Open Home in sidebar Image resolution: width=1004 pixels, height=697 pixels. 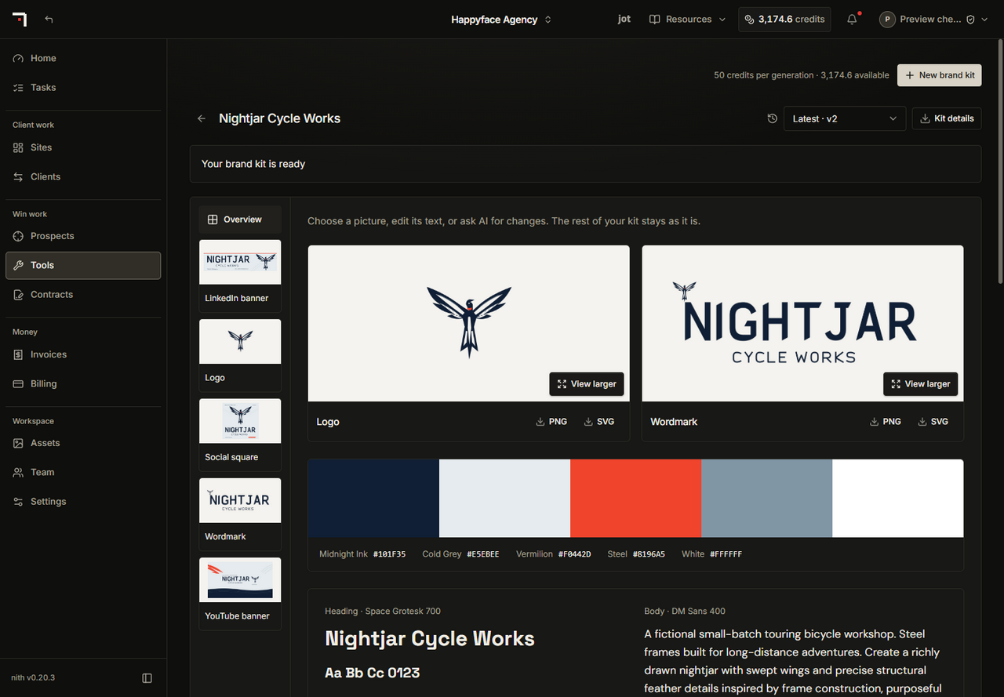click(x=83, y=58)
